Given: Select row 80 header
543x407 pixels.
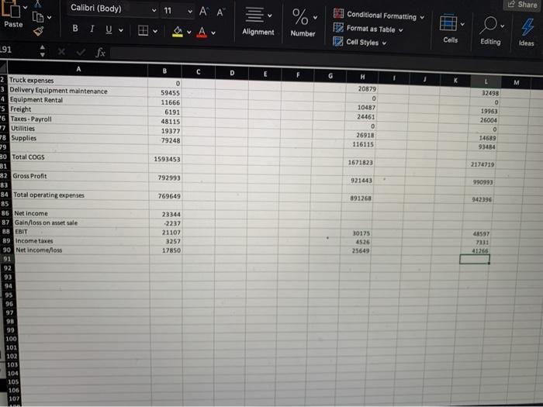Looking at the screenshot, I should click(3, 157).
